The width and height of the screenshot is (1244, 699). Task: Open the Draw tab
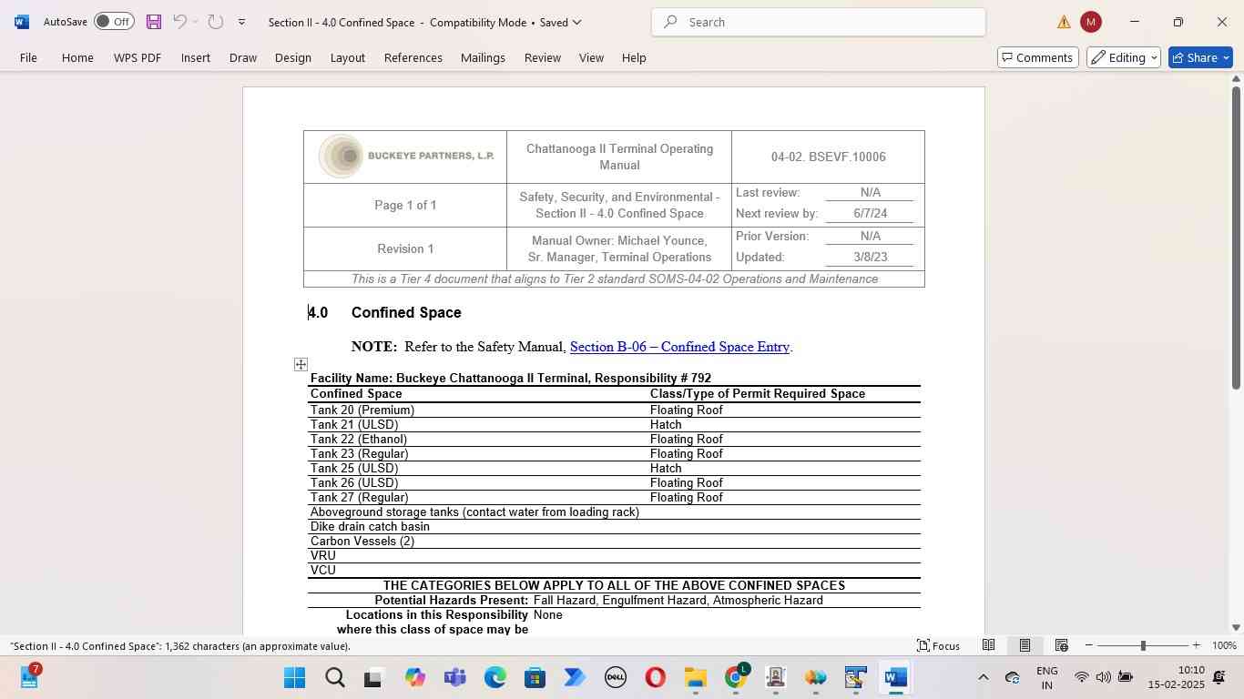242,57
